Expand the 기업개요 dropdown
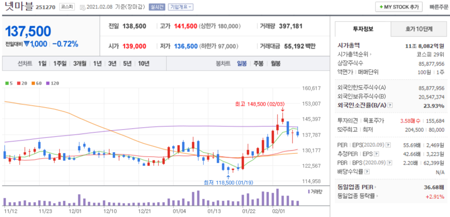The height and width of the screenshot is (217, 450). coord(180,7)
